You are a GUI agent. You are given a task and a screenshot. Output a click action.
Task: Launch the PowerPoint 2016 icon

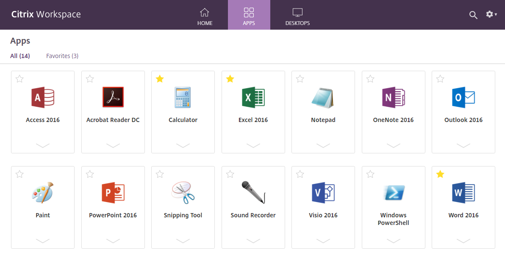point(113,193)
